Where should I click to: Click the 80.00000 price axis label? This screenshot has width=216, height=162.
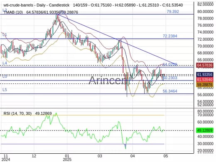(x=205, y=12)
